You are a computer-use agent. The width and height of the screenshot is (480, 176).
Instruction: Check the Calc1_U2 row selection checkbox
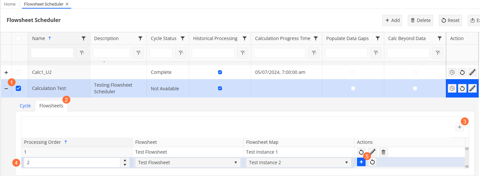click(x=18, y=72)
